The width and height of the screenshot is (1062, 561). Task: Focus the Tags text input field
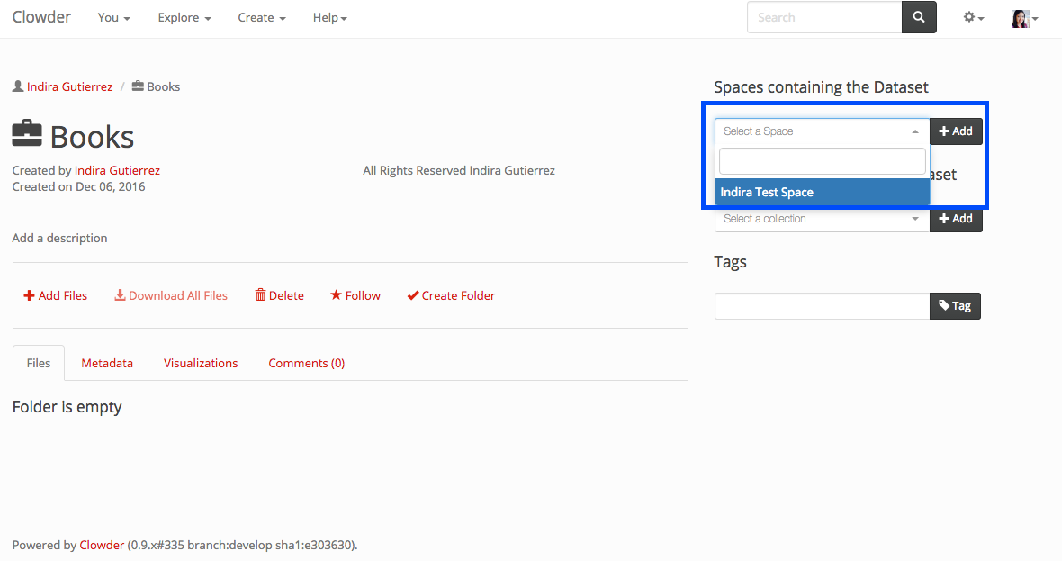point(822,306)
